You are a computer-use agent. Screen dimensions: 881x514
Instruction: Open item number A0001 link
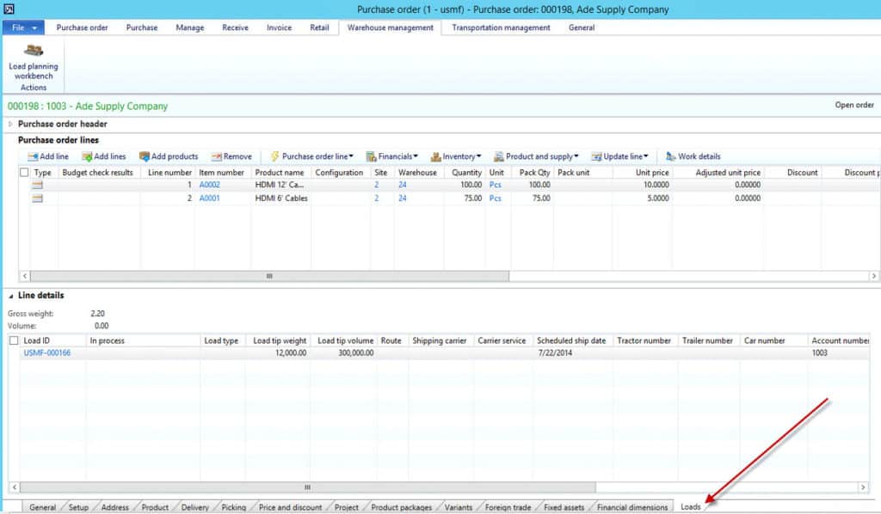pos(210,198)
